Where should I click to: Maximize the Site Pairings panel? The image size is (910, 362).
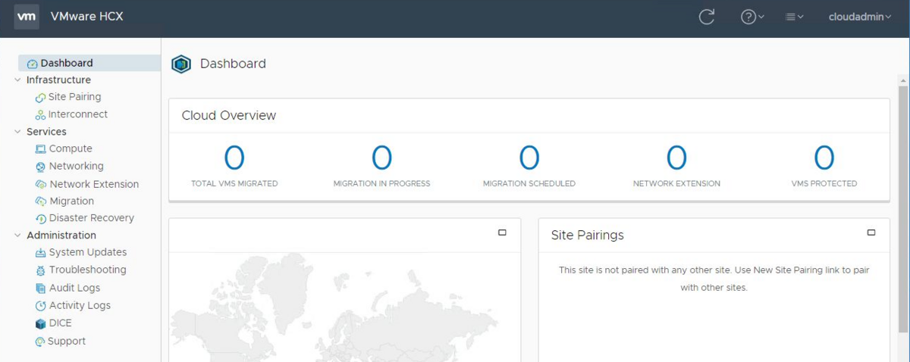pos(871,232)
